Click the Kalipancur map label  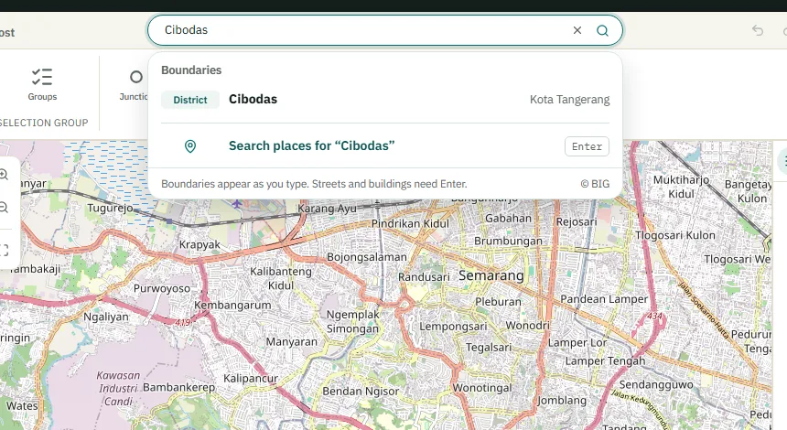click(x=251, y=379)
